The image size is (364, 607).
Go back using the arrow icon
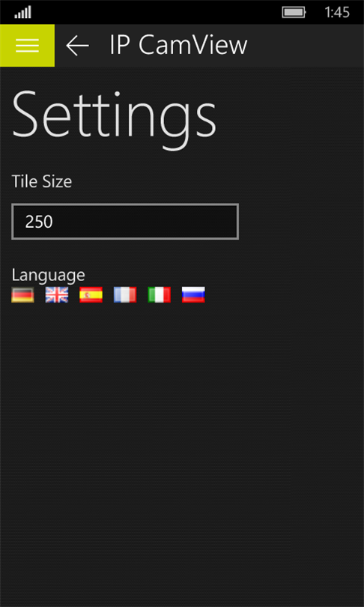[x=77, y=45]
